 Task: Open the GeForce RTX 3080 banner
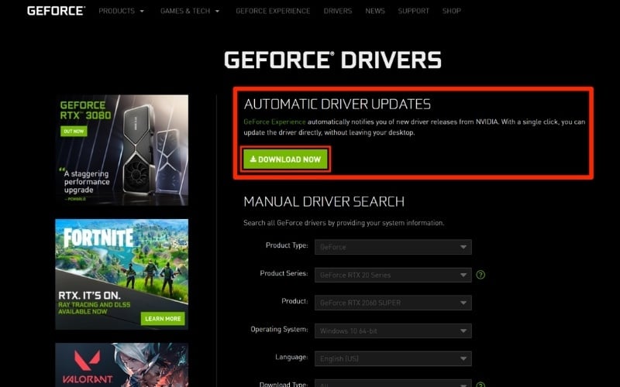click(122, 150)
